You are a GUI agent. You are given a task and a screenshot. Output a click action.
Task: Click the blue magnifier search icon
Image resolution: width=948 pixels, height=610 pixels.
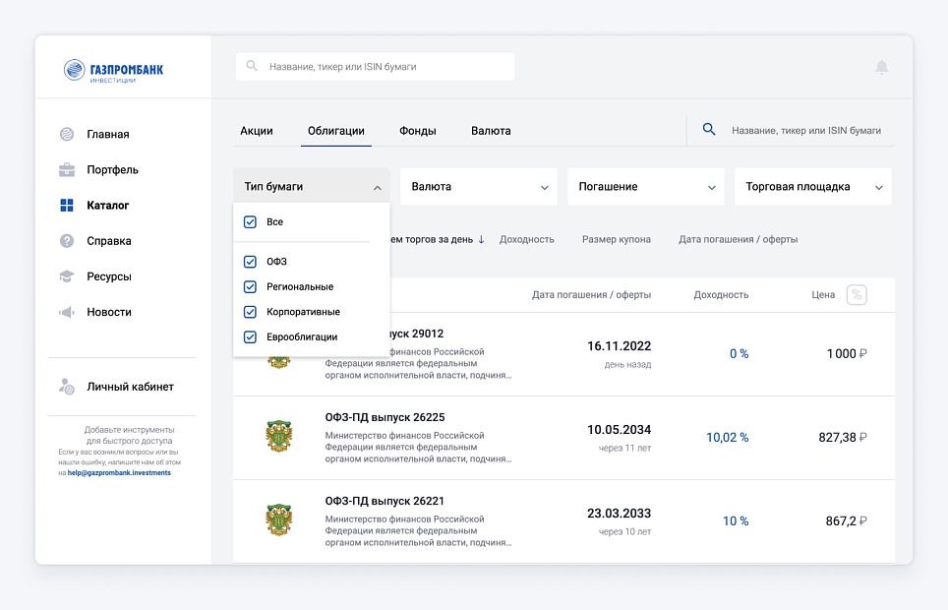click(x=709, y=129)
